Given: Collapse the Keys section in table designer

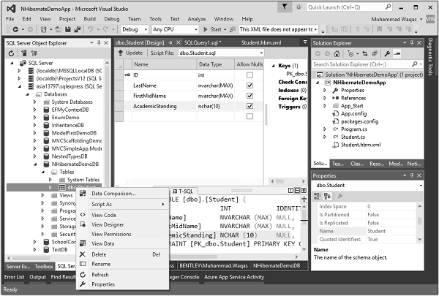Looking at the screenshot, I should (273, 66).
